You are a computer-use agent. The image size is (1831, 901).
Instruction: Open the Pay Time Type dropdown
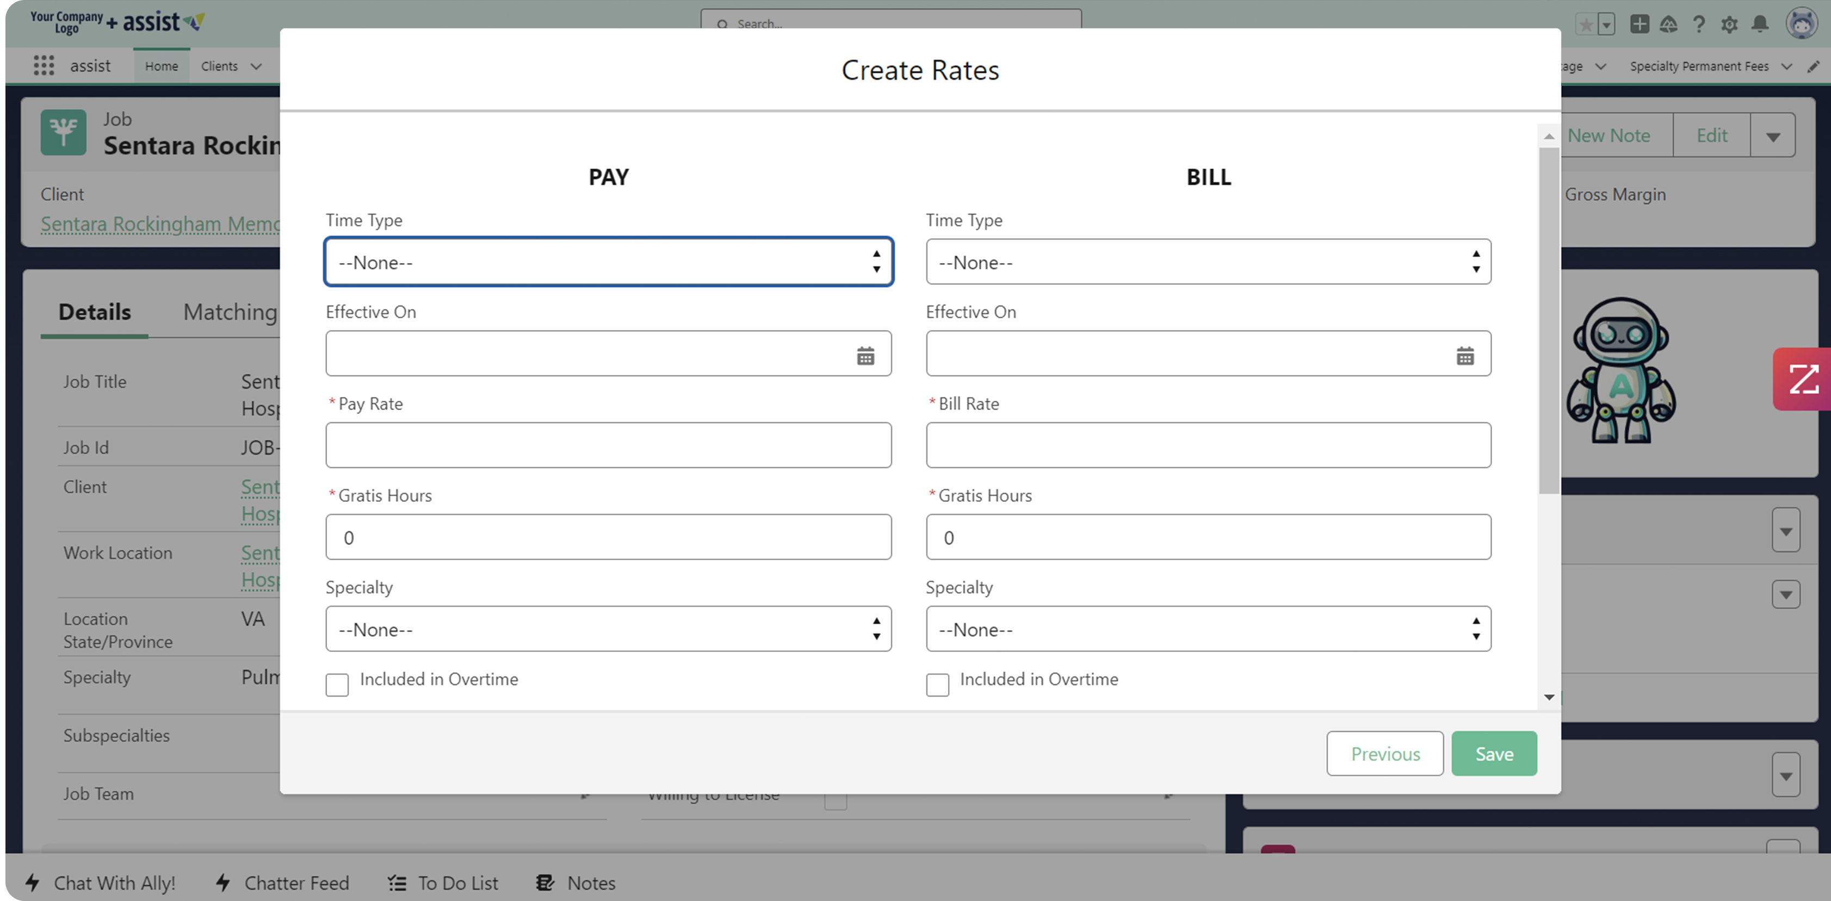(609, 262)
